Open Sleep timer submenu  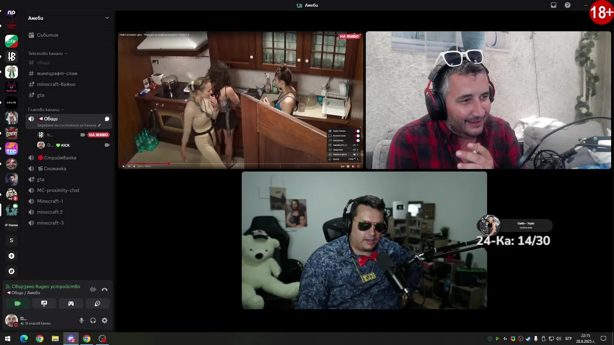[x=344, y=149]
